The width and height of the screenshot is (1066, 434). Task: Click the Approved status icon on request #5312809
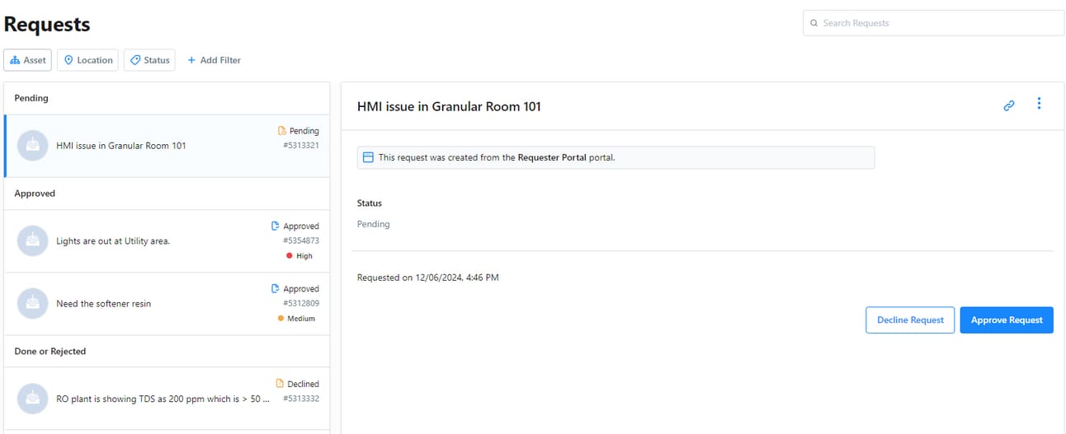tap(276, 289)
